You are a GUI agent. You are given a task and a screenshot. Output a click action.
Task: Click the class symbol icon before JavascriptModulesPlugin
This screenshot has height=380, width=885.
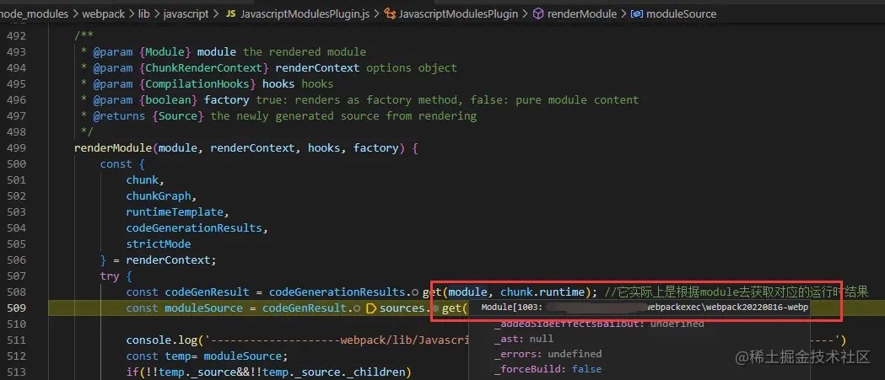click(390, 13)
